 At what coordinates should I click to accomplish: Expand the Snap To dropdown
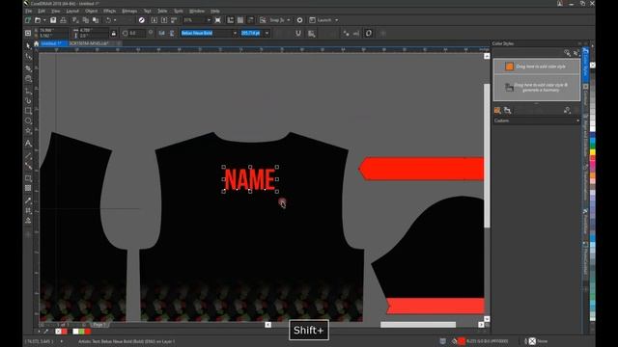pyautogui.click(x=289, y=20)
